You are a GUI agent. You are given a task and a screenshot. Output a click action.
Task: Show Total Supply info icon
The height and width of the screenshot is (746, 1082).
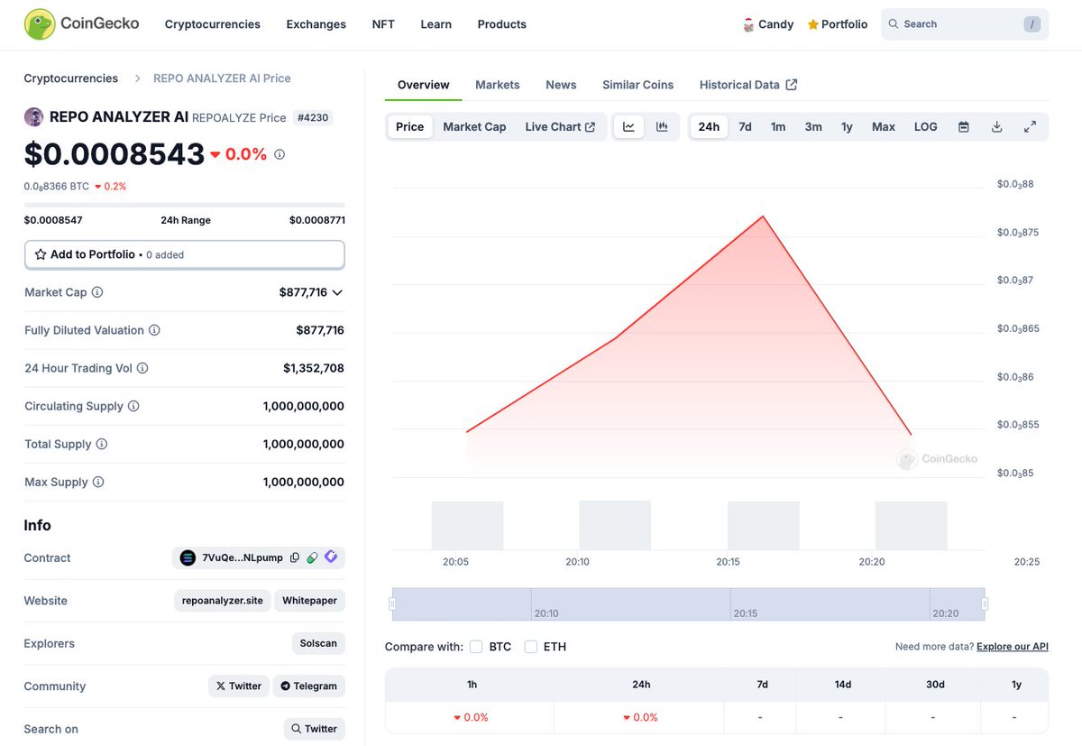(x=102, y=444)
